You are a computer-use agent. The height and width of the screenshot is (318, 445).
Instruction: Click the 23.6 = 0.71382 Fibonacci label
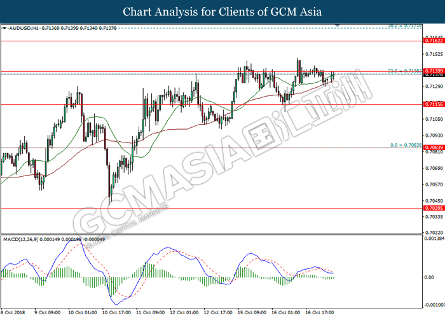[405, 71]
